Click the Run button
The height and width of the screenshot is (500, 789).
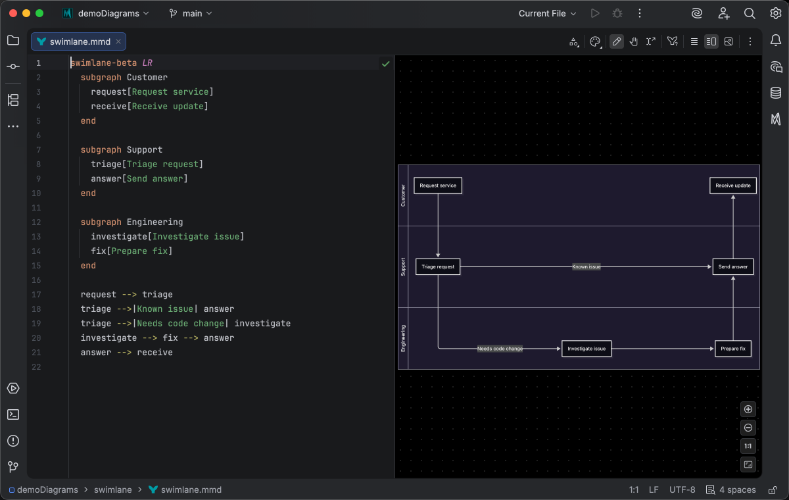coord(595,13)
